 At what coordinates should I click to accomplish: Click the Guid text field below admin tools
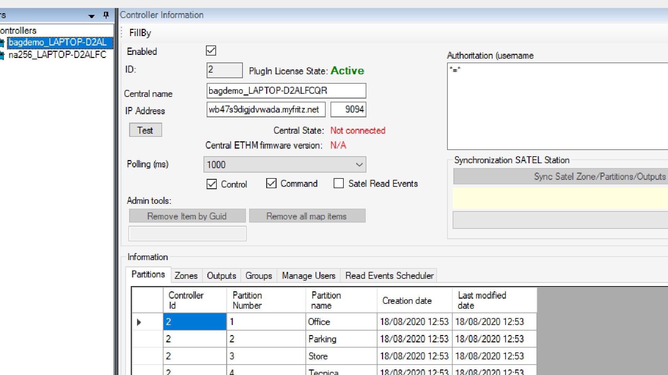click(188, 233)
